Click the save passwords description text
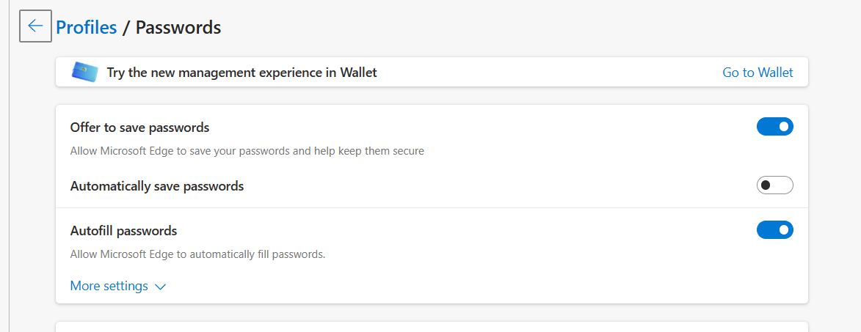The height and width of the screenshot is (332, 861). point(247,151)
